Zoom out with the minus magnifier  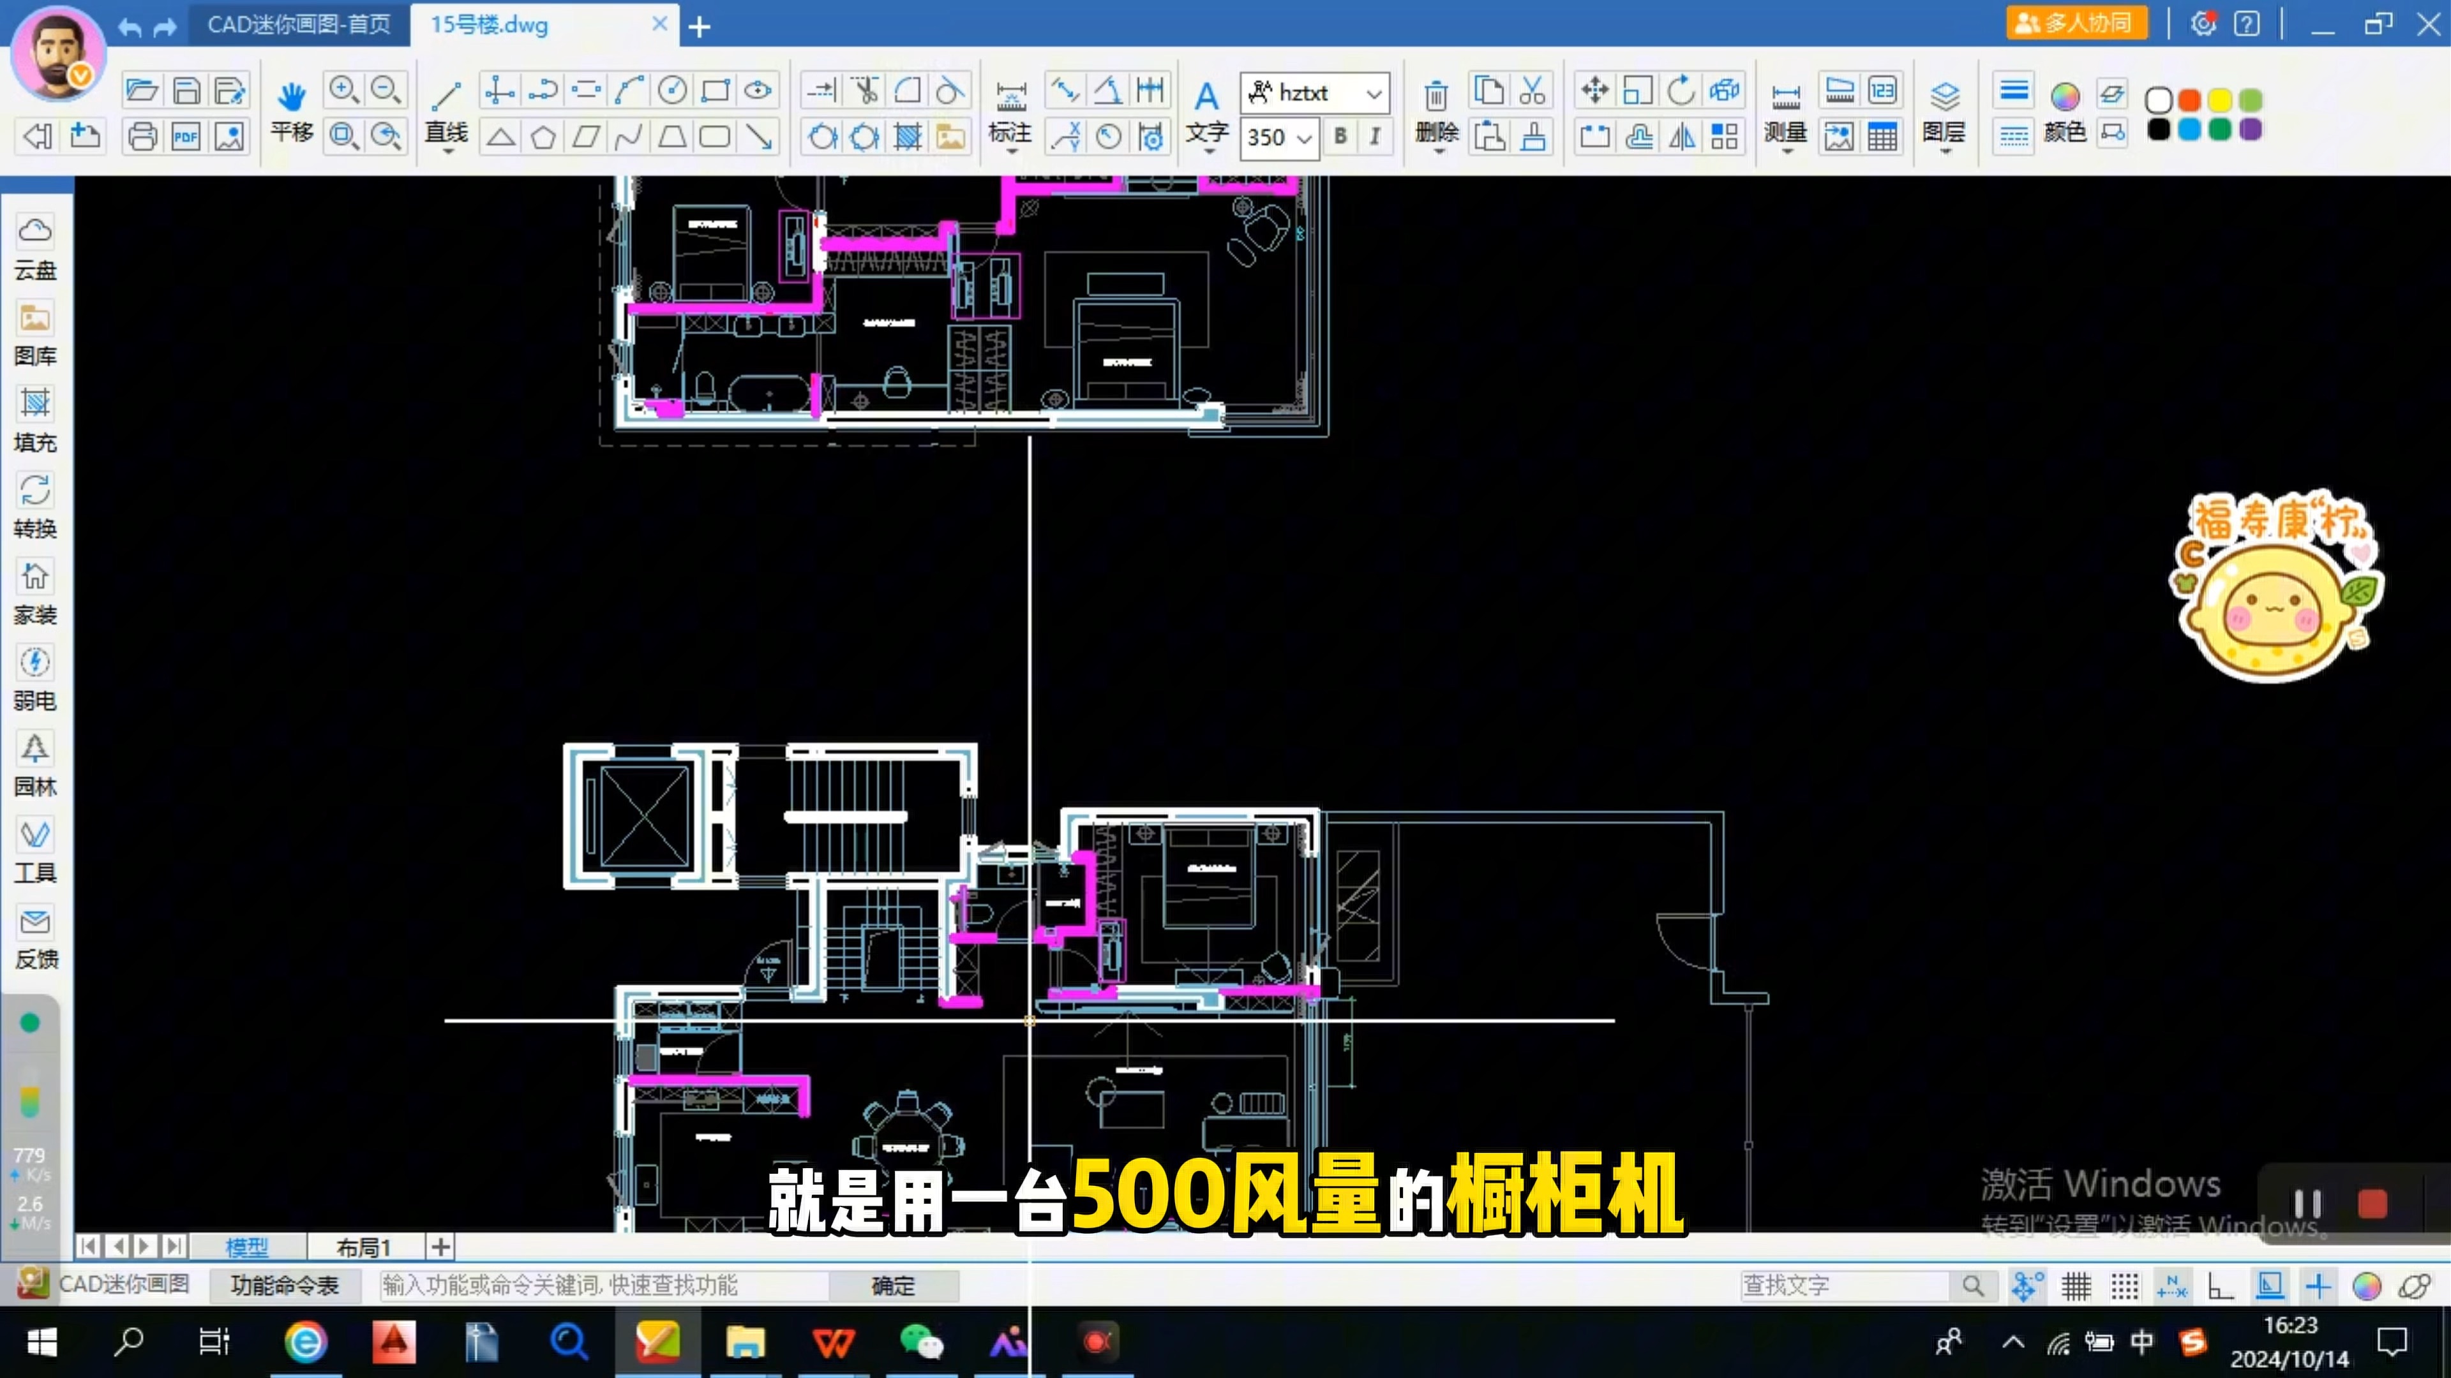coord(386,91)
